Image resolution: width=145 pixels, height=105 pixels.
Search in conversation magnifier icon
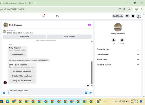[x=122, y=40]
